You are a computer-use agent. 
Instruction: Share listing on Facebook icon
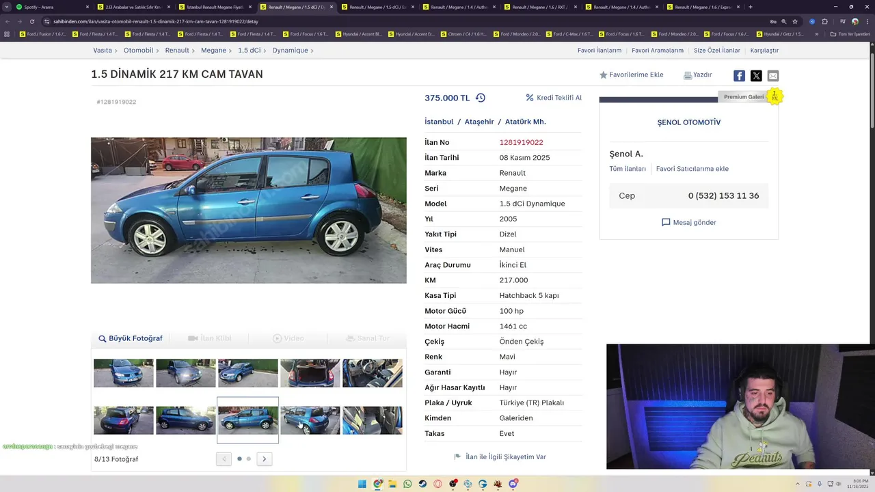pyautogui.click(x=739, y=76)
